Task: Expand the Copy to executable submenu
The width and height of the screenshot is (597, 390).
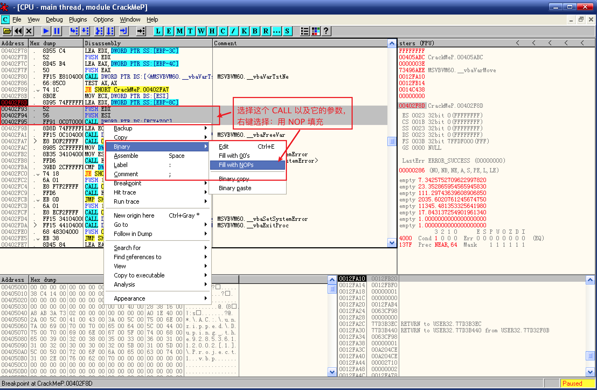Action: point(139,275)
